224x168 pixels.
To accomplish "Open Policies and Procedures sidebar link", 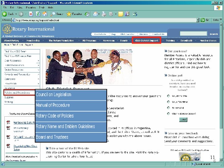I will [x=17, y=93].
